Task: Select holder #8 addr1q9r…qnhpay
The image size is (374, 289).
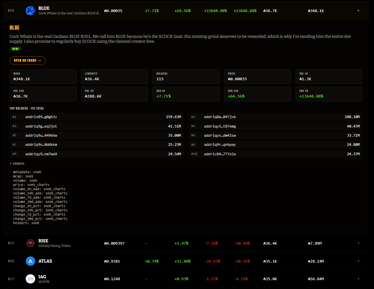Action: 275,144
